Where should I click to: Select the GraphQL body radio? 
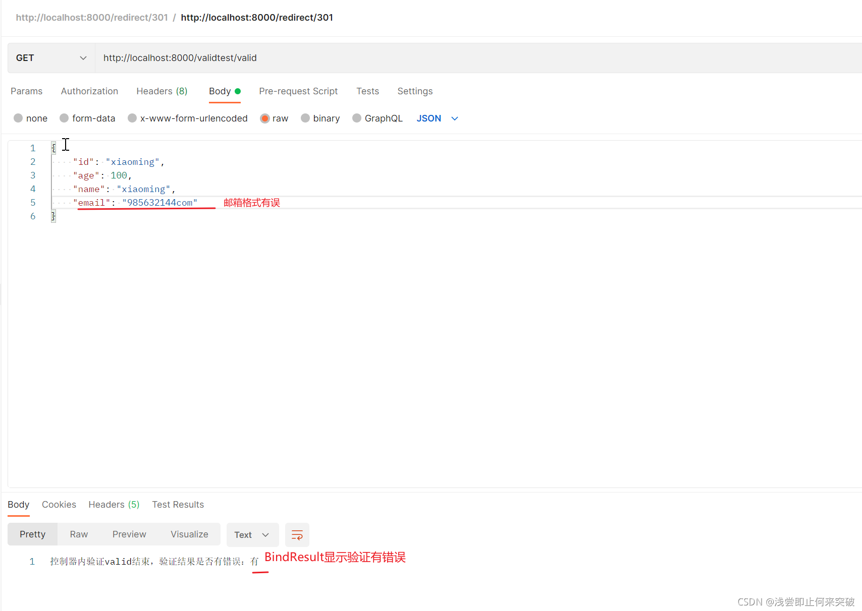[357, 118]
